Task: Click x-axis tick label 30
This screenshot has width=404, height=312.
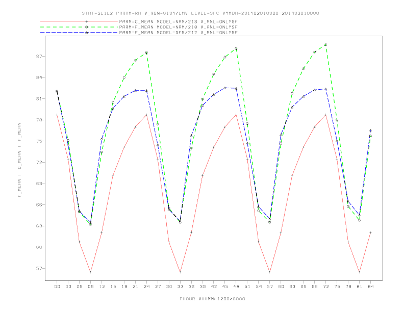Action: (169, 287)
